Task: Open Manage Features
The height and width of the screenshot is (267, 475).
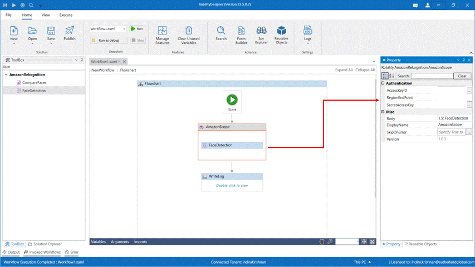Action: tap(162, 34)
